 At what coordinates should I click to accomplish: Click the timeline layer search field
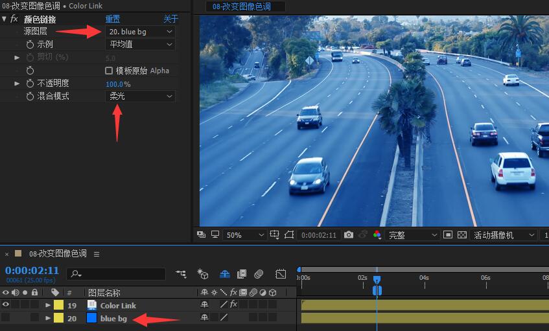click(116, 274)
